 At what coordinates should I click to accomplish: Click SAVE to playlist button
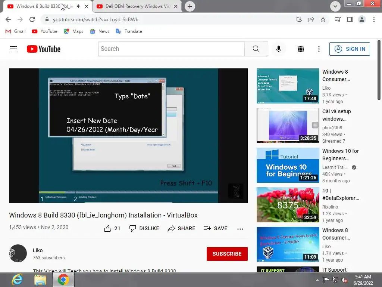(x=215, y=228)
